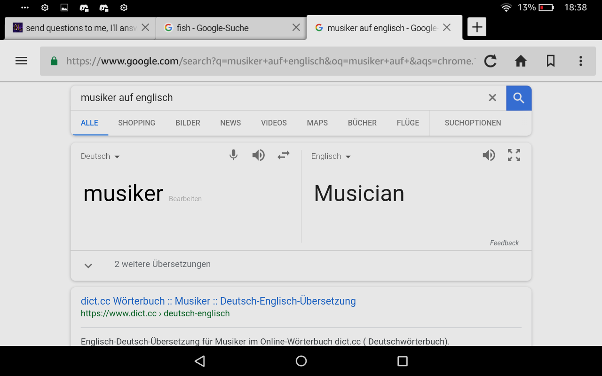Open SUCHOPTIONEN search tools
The width and height of the screenshot is (602, 376).
[x=473, y=123]
